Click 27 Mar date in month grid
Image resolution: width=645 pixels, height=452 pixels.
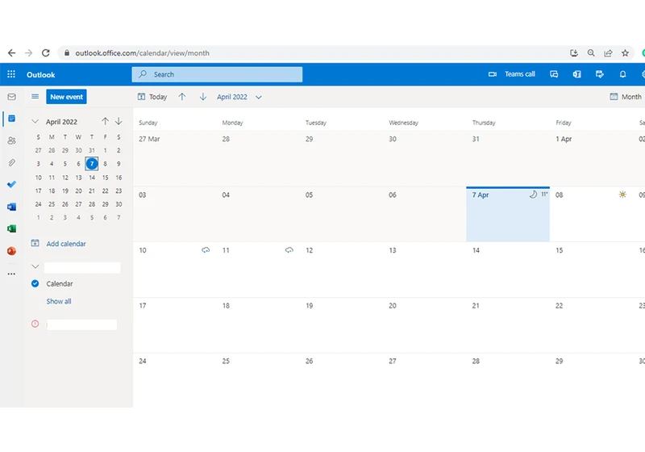149,139
